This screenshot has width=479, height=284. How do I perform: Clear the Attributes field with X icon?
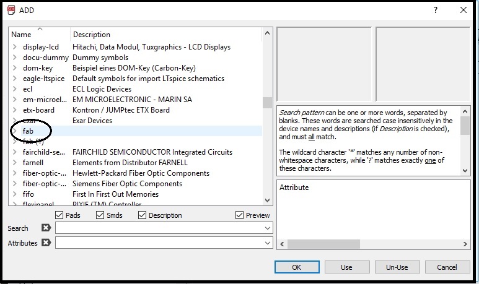point(46,243)
